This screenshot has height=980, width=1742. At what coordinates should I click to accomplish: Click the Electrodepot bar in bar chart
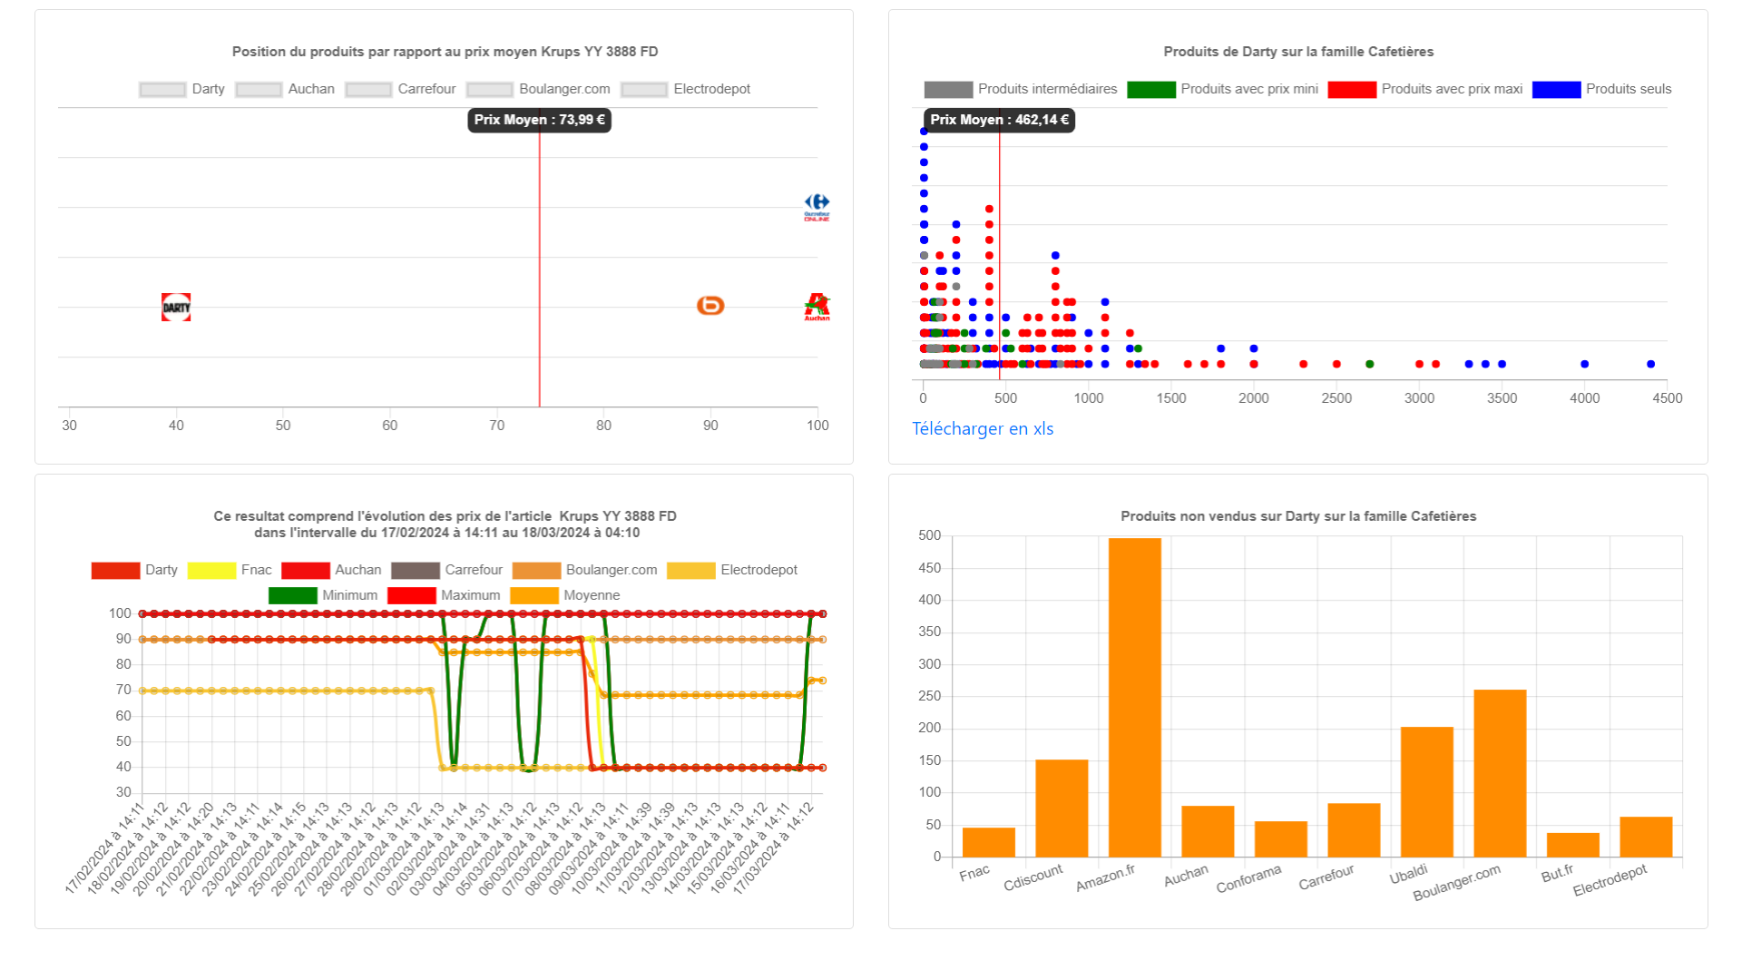click(1646, 837)
